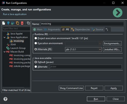Open the help question mark icon
Screen dimensions: 127x104
5,99
